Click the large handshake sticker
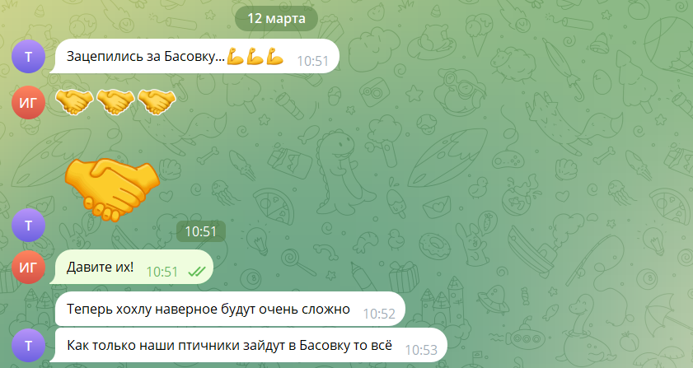 112,189
